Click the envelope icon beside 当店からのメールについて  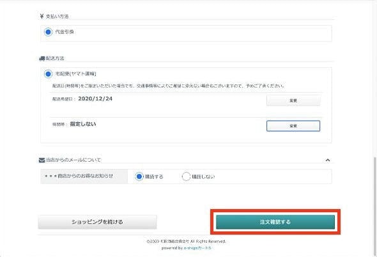coord(42,160)
